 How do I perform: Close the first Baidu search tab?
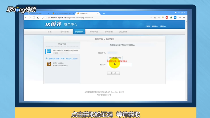pyautogui.click(x=49, y=14)
